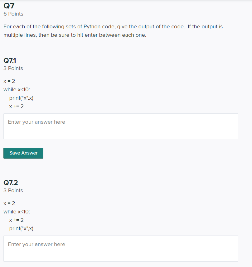Select the Q7.1 section heading

[10, 60]
